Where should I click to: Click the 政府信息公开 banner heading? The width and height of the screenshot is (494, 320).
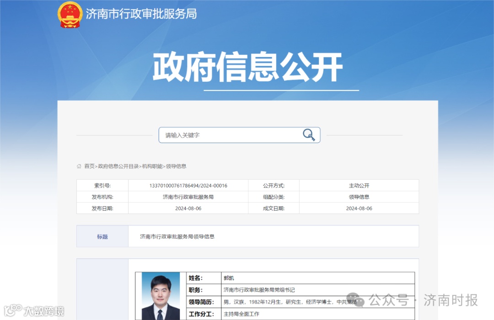click(248, 67)
